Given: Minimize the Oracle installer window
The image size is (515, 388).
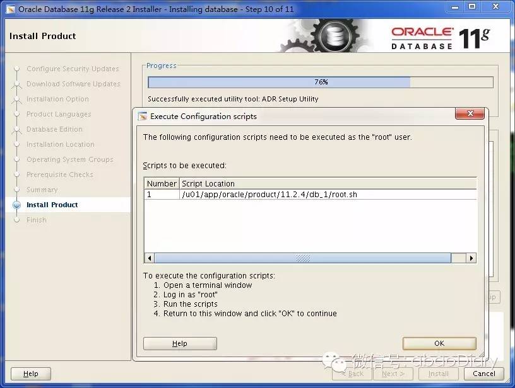Looking at the screenshot, I should [455, 7].
